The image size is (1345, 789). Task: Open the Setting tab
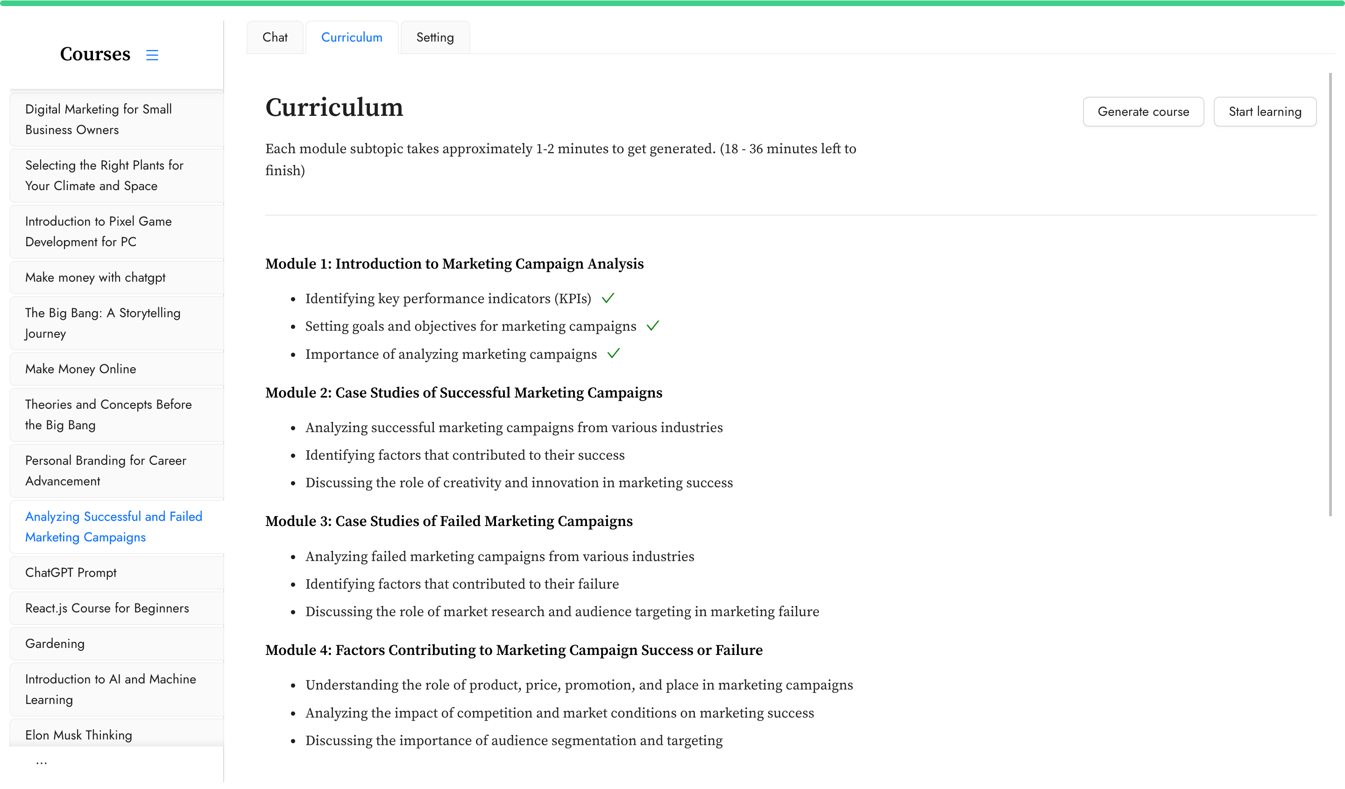[x=435, y=37]
